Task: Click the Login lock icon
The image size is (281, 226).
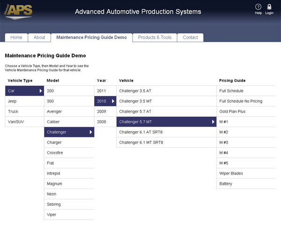Action: tap(269, 7)
